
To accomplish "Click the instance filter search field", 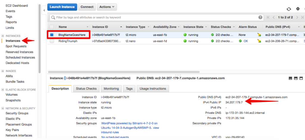I will (157, 17).
